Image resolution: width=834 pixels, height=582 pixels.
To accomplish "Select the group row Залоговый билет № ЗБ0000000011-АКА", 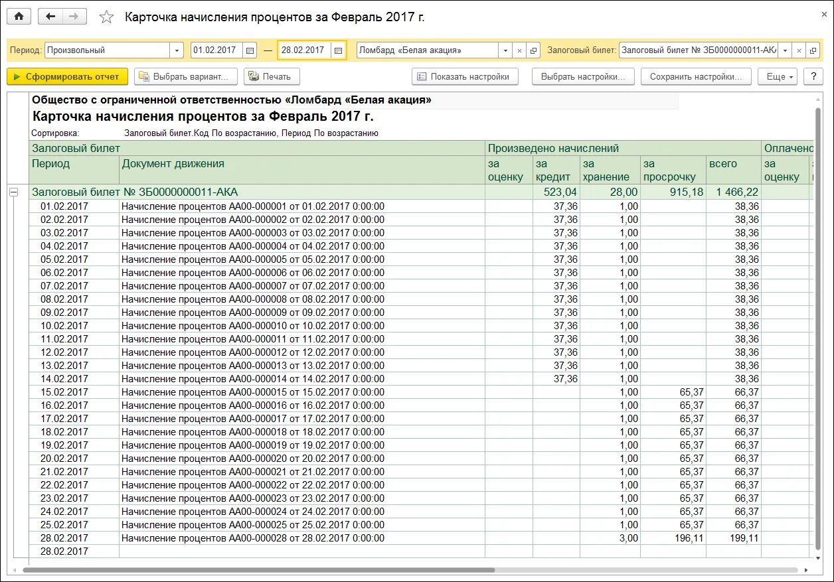I will [x=257, y=192].
